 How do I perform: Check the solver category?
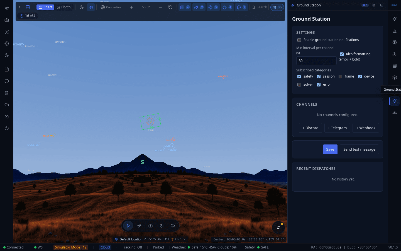click(299, 85)
